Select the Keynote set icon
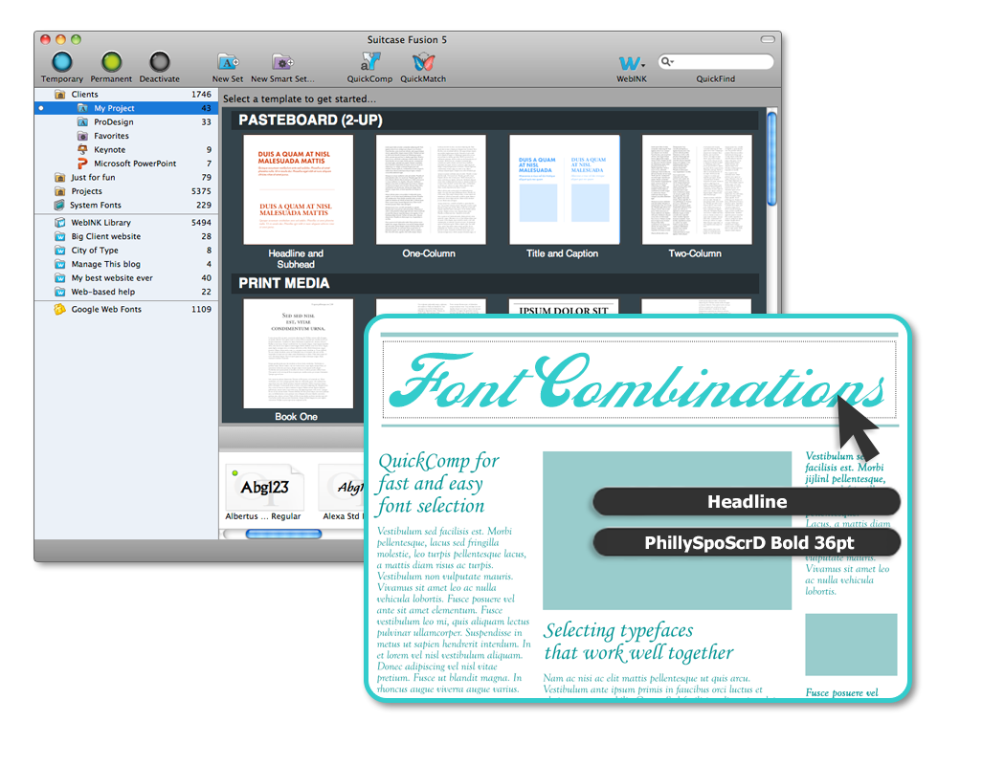This screenshot has width=1005, height=765. click(x=82, y=149)
